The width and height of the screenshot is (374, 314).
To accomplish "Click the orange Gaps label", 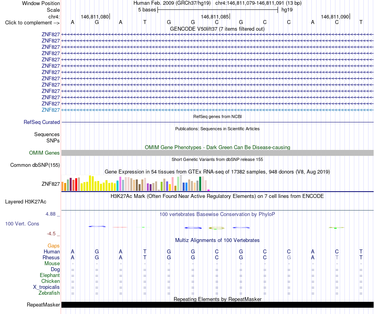I will (x=54, y=246).
